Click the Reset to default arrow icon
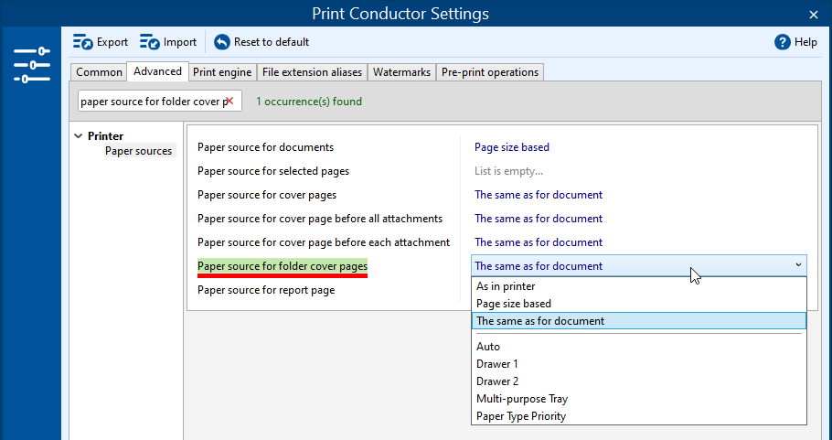 click(x=221, y=42)
